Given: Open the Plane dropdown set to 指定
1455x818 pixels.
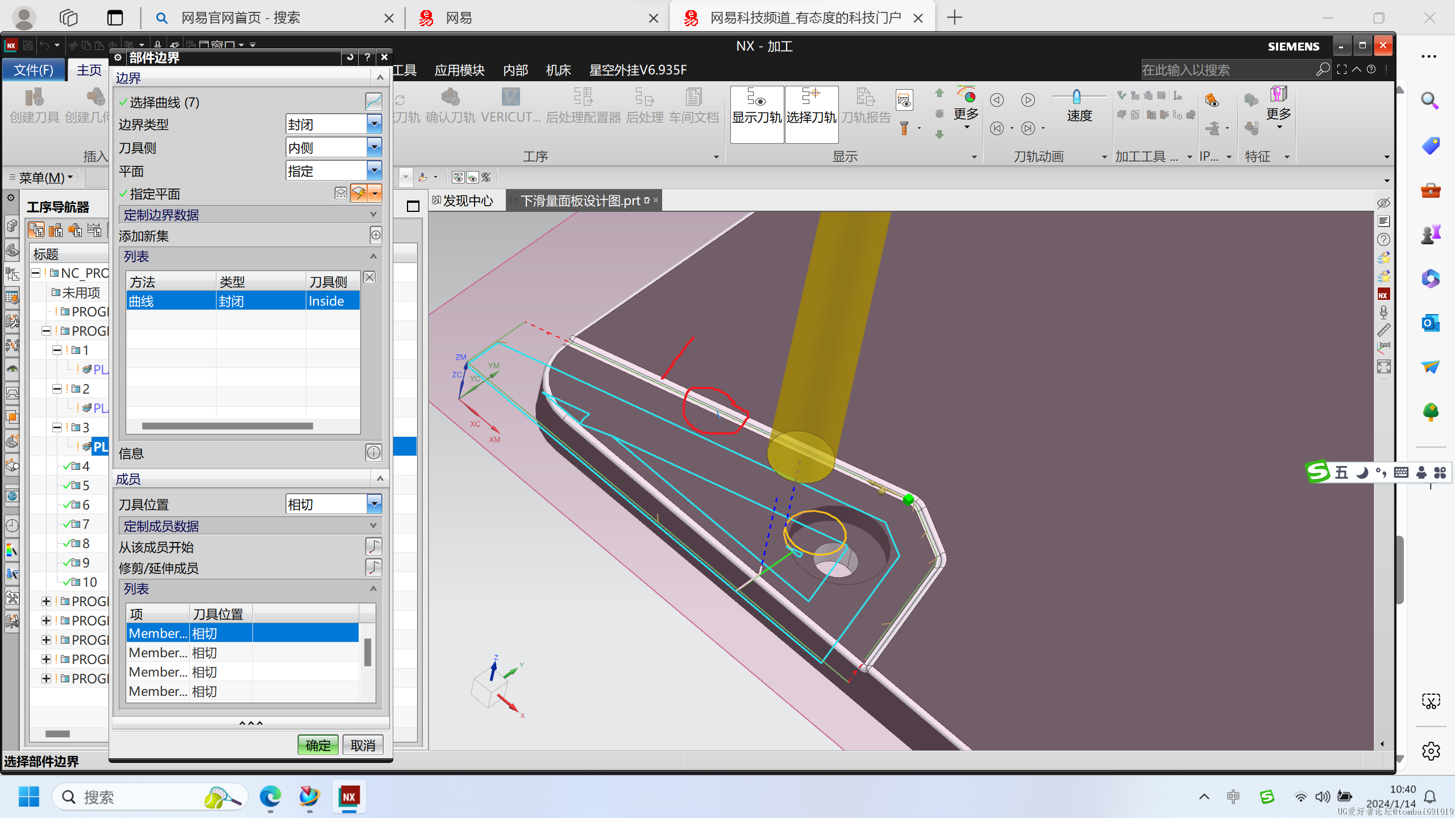Looking at the screenshot, I should click(374, 170).
